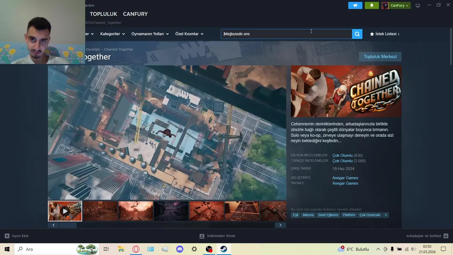
Task: Select the Eşli tag
Action: pos(295,215)
